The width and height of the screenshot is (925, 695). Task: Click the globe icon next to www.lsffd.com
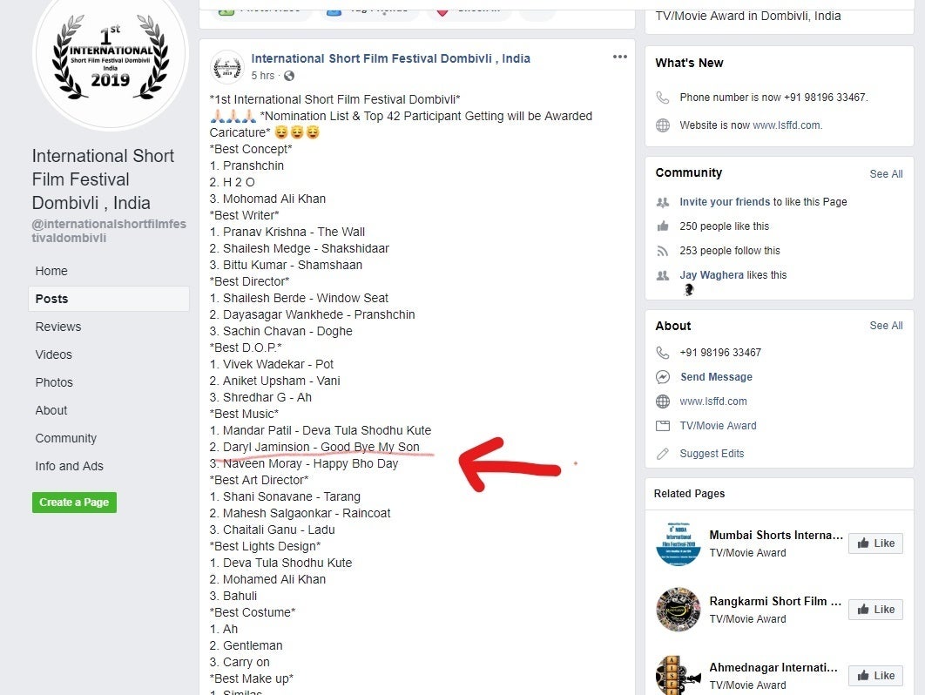(663, 401)
